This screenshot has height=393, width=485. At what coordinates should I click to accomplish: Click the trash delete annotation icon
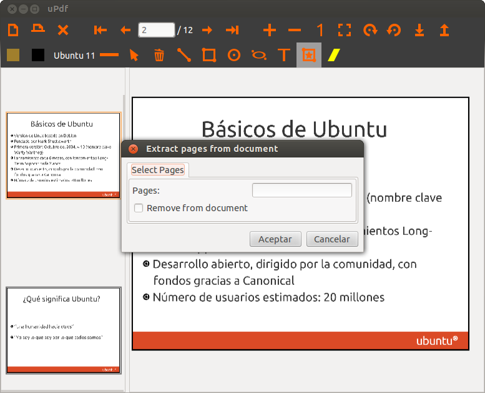pos(159,55)
